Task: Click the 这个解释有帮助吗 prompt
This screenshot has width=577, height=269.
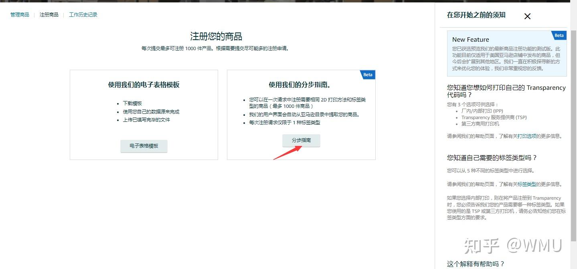Action: tap(475, 264)
